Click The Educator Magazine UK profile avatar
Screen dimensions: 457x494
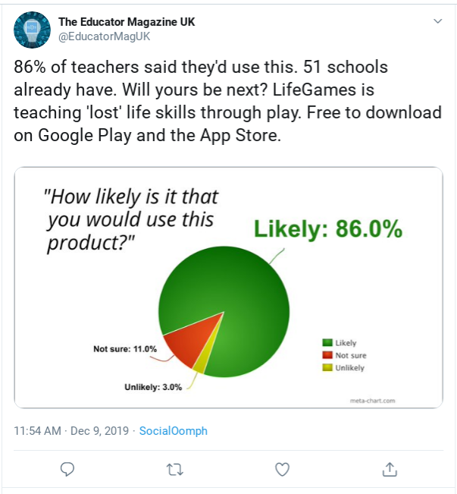pos(31,30)
